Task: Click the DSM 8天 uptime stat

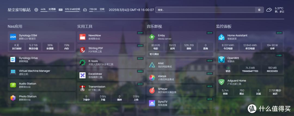Action: click(x=17, y=47)
